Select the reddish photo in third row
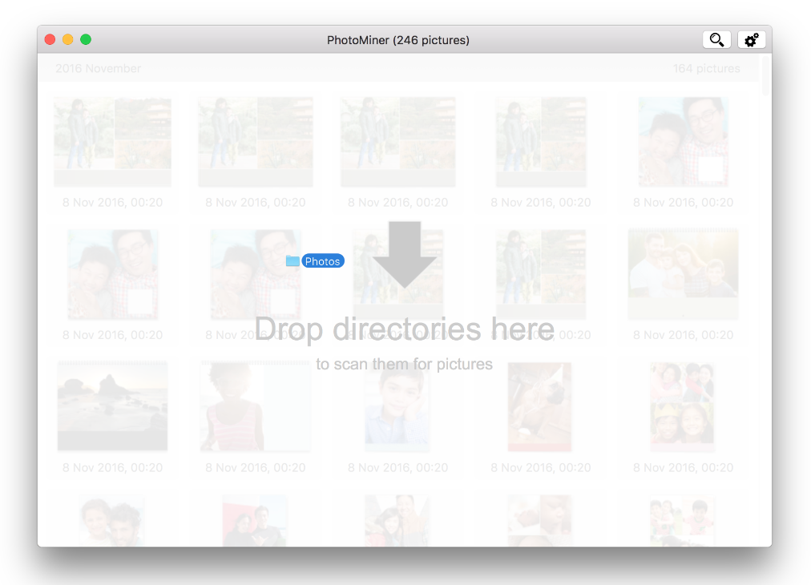The image size is (811, 585). [539, 406]
